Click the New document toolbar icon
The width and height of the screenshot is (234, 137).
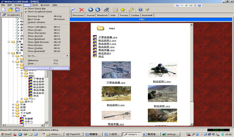[x=3, y=10]
